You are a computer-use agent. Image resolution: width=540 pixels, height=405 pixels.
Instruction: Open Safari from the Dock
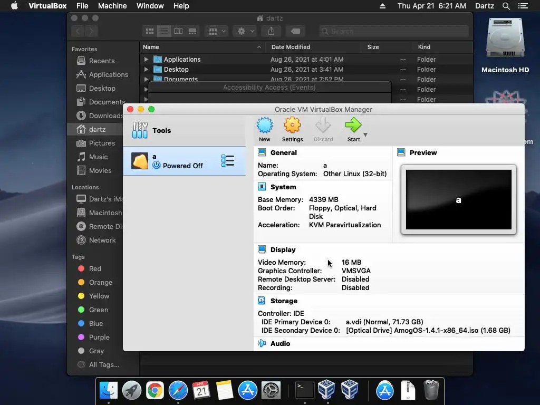point(178,390)
